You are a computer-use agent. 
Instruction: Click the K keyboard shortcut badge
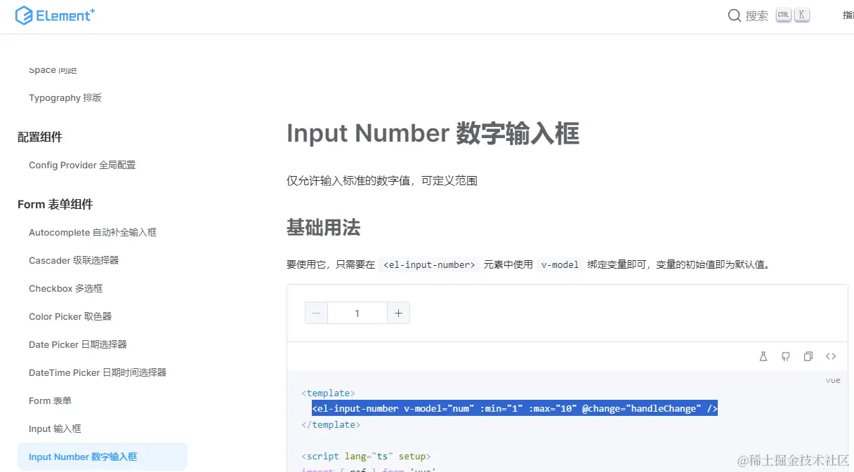pyautogui.click(x=801, y=15)
